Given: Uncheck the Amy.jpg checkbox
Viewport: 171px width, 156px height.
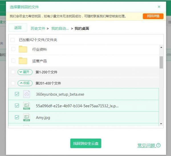Looking at the screenshot, I should click(17, 117).
